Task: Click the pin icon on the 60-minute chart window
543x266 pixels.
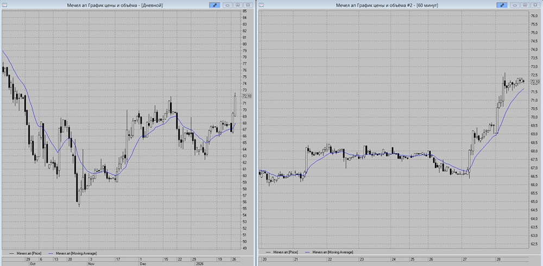Action: (503, 5)
